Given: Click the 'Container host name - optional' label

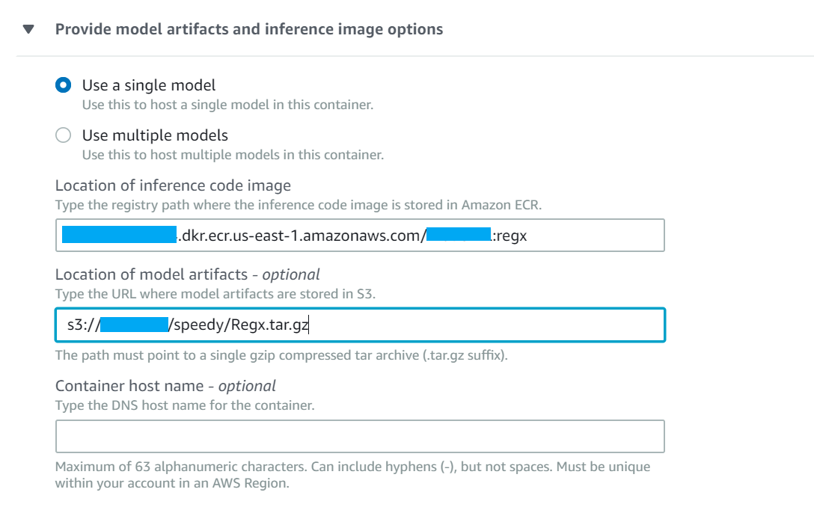Looking at the screenshot, I should (165, 386).
